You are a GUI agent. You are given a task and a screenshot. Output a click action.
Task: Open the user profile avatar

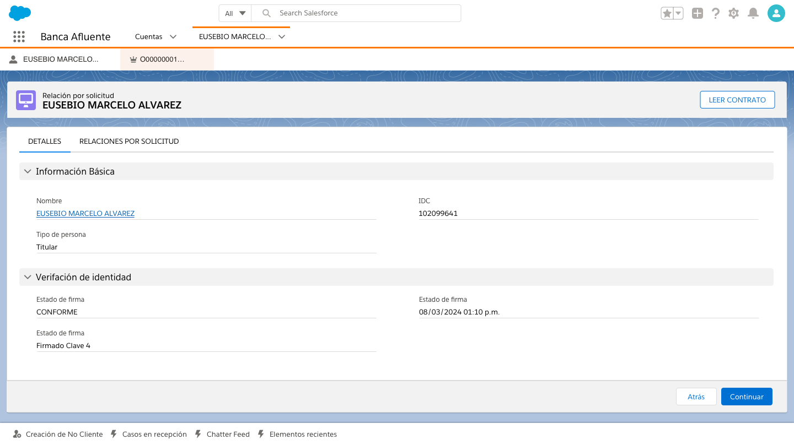[776, 13]
